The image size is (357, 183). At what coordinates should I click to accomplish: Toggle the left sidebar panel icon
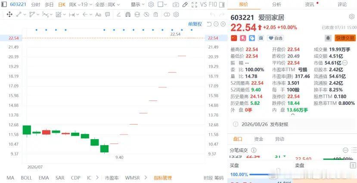pos(4,4)
